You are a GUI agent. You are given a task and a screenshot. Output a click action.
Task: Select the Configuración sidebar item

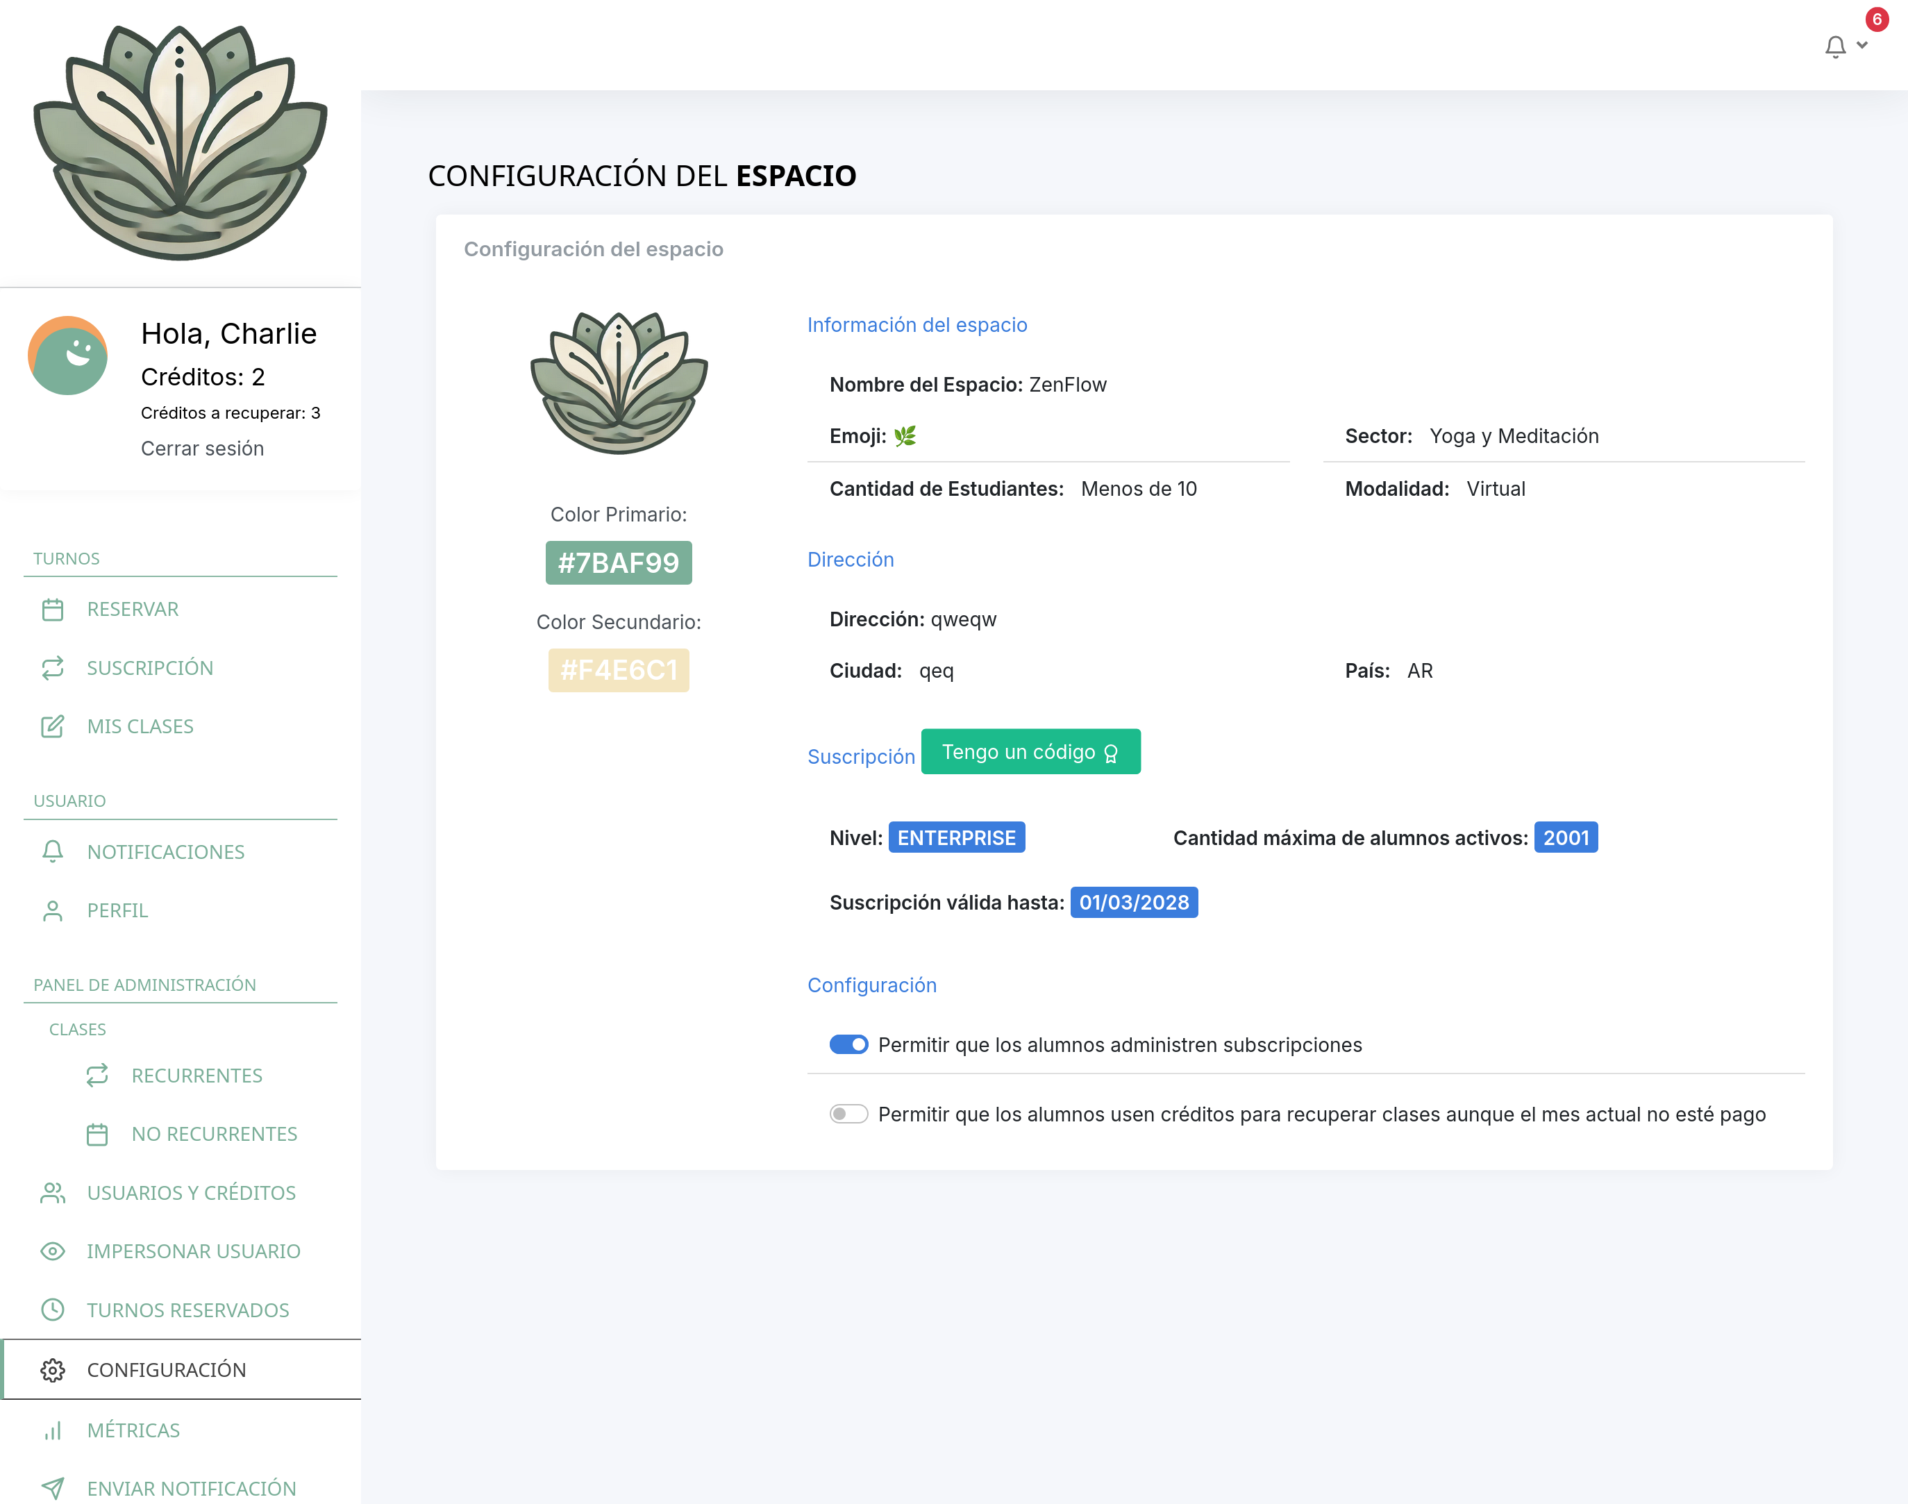(167, 1369)
